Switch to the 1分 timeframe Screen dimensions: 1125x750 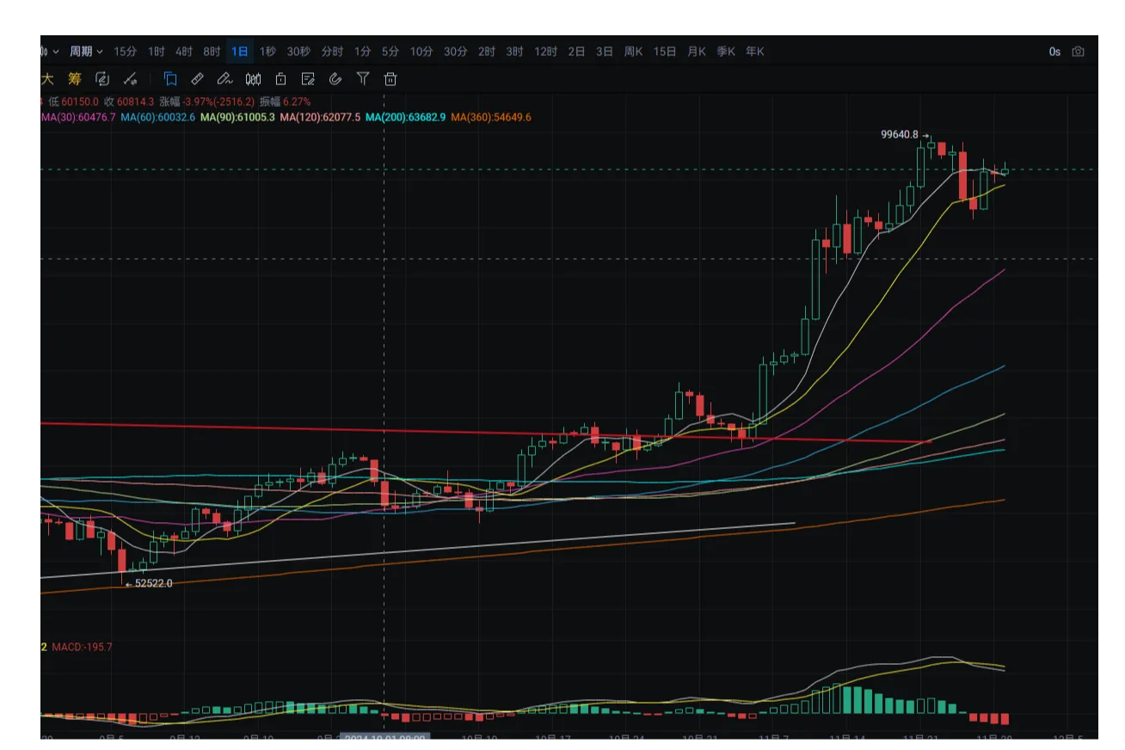pyautogui.click(x=363, y=52)
